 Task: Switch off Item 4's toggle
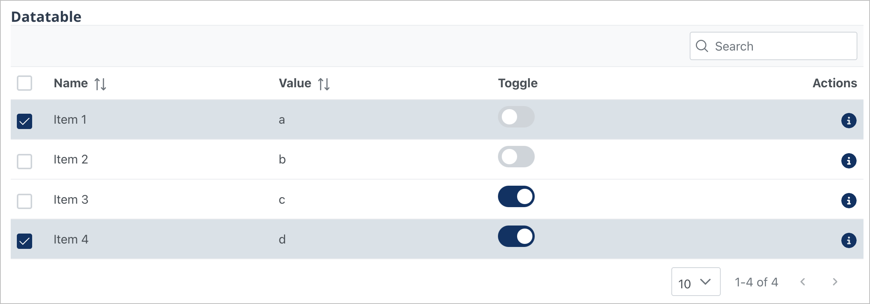pos(516,236)
